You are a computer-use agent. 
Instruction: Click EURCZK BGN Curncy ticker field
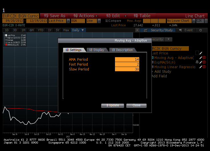pos(21,16)
